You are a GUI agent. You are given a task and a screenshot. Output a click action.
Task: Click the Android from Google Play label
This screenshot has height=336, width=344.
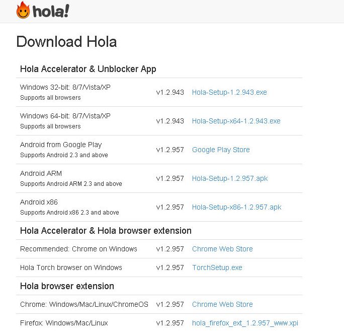(x=61, y=145)
